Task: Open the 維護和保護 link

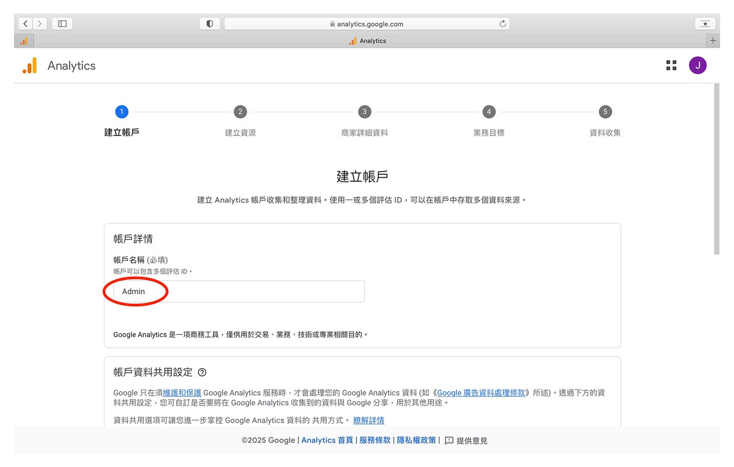Action: click(182, 393)
